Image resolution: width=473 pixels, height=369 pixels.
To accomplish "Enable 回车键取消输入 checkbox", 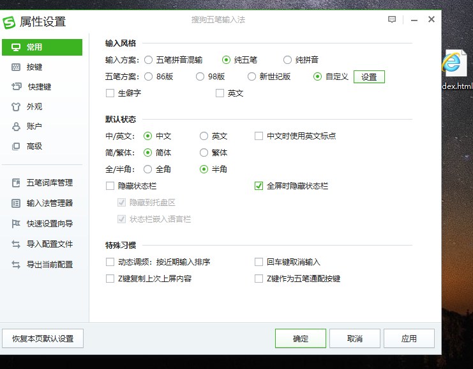I will coord(259,262).
